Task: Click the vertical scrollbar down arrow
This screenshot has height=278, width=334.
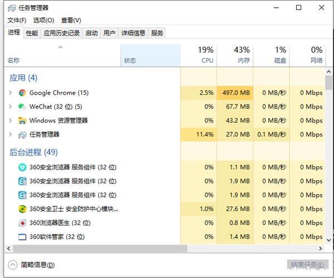Action: point(328,240)
